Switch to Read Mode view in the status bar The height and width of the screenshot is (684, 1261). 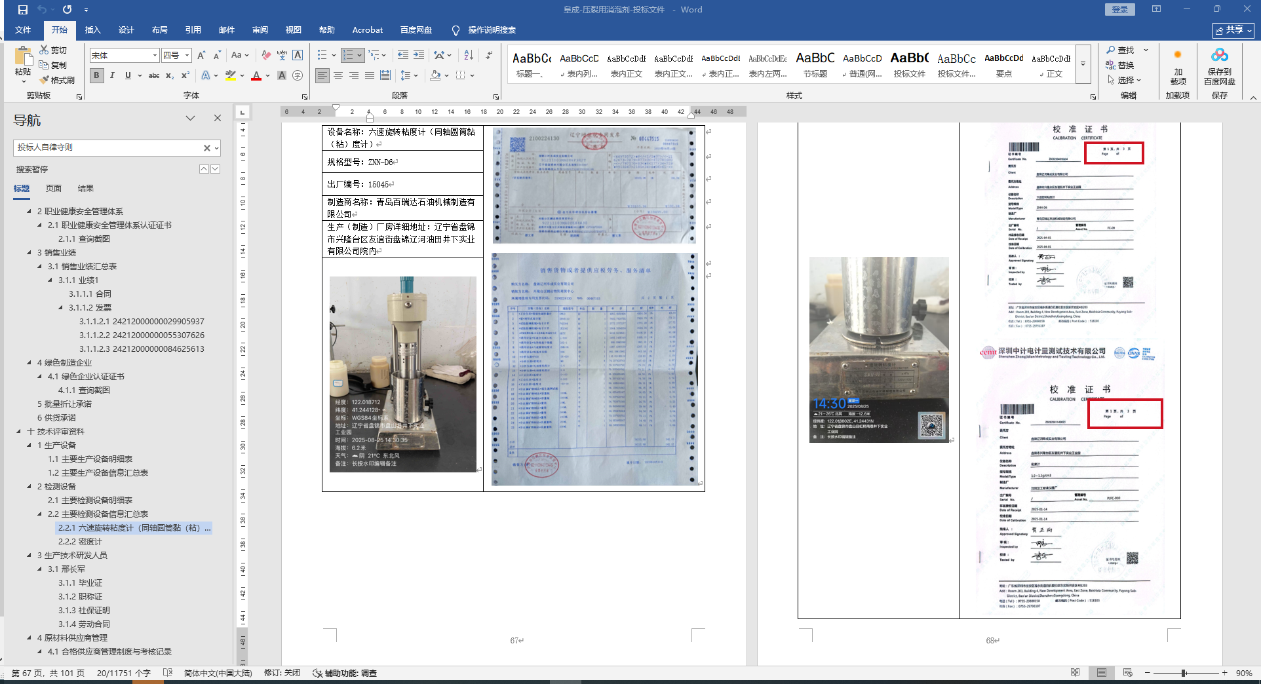[1075, 673]
